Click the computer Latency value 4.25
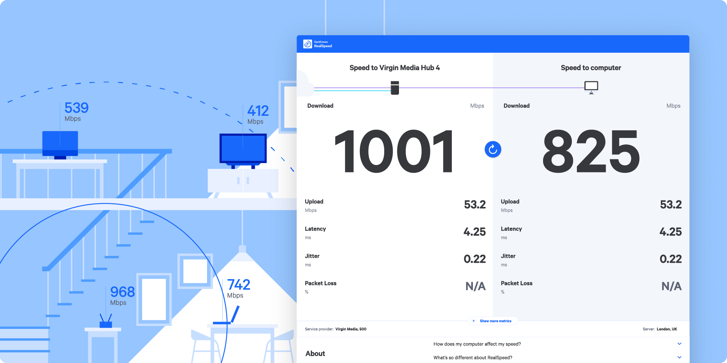Image resolution: width=727 pixels, height=363 pixels. tap(671, 232)
